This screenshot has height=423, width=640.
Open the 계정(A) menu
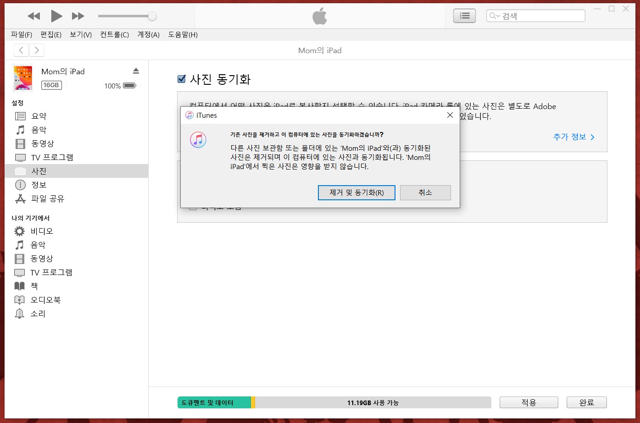(x=148, y=34)
